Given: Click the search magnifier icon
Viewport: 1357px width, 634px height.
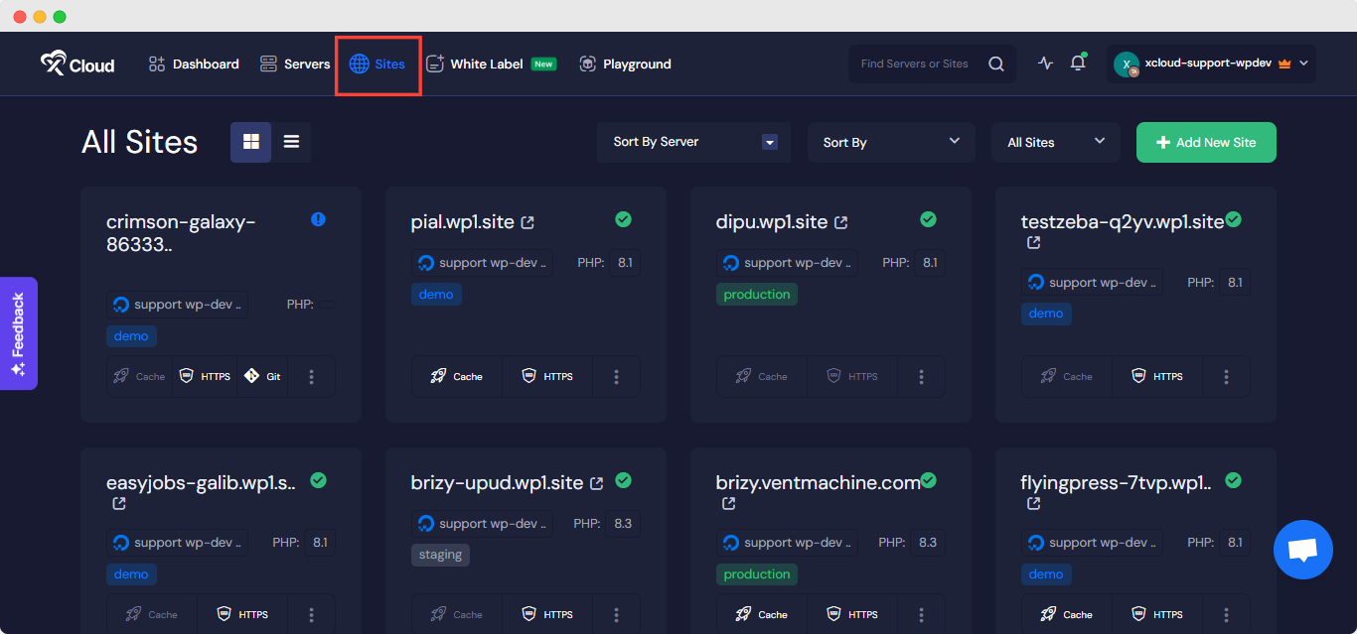Looking at the screenshot, I should 995,63.
